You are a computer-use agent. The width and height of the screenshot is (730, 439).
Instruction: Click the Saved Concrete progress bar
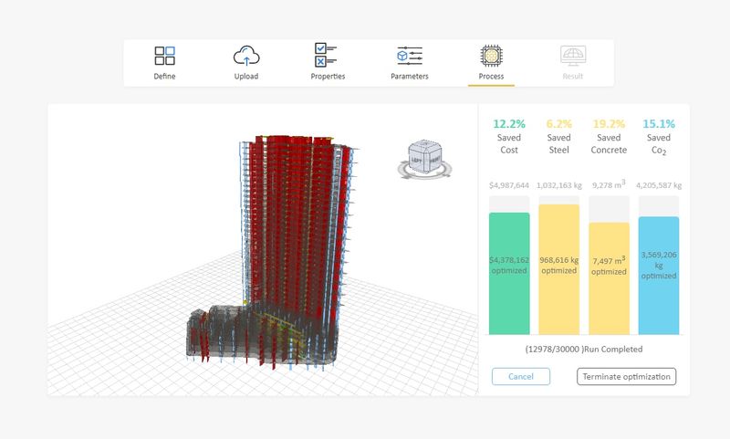(x=609, y=278)
